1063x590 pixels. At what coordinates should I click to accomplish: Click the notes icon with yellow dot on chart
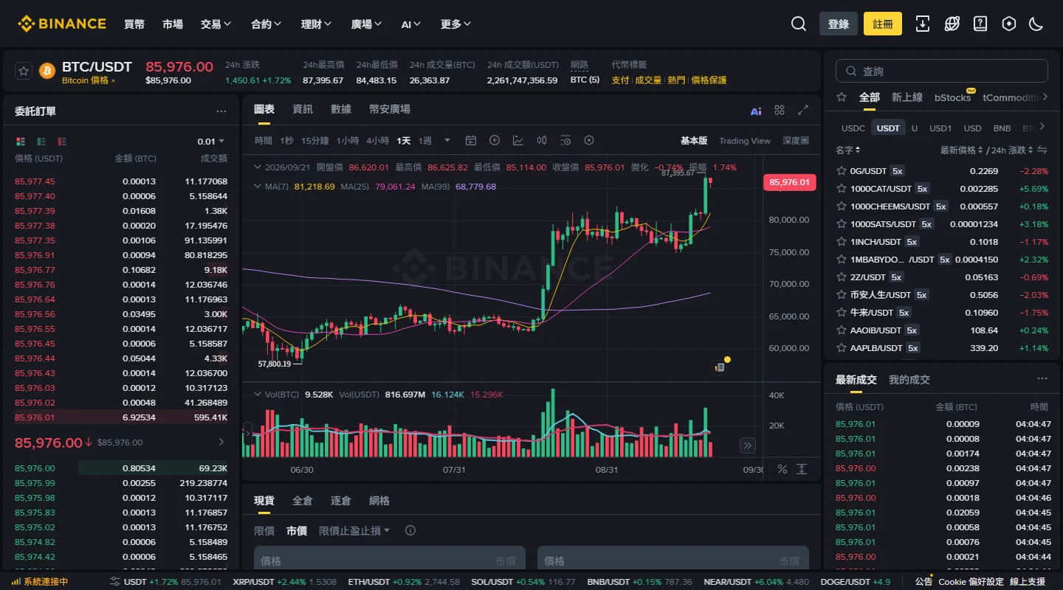(x=720, y=367)
